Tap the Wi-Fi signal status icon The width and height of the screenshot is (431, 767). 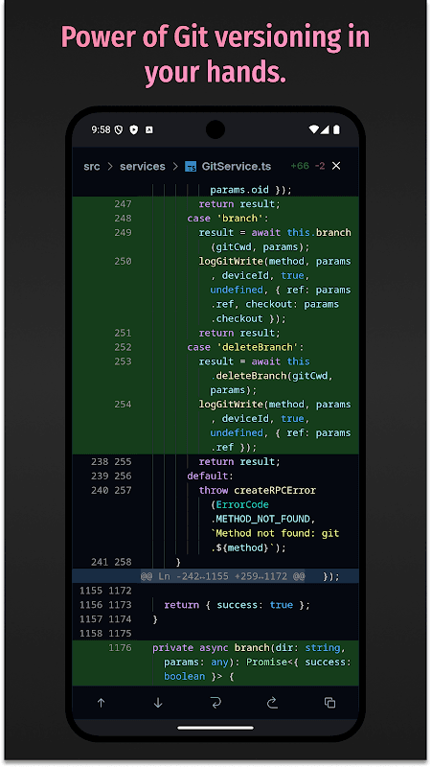(x=314, y=129)
